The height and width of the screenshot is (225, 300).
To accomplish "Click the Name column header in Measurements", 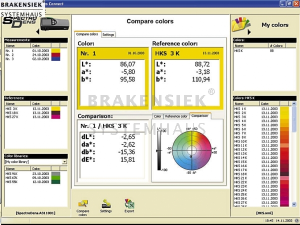I will (17, 45).
